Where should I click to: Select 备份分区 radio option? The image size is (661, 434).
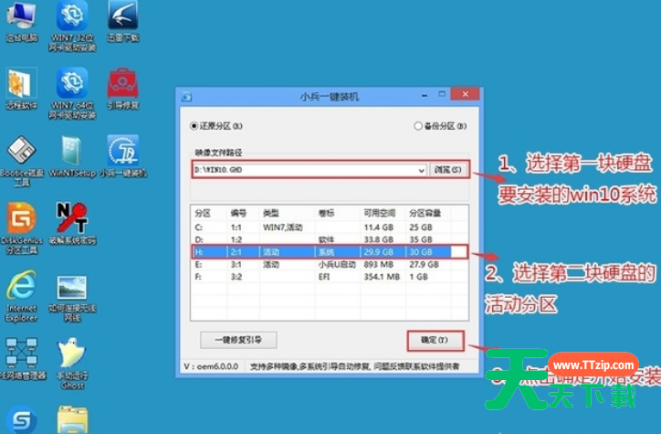point(441,126)
